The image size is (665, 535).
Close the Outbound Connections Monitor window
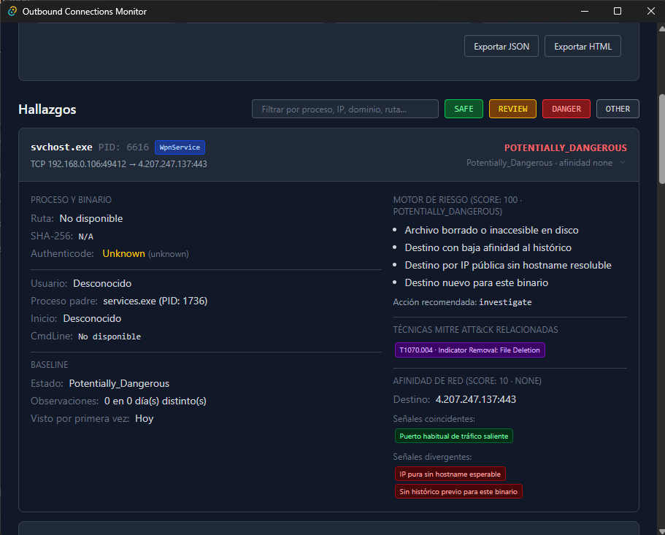(651, 12)
